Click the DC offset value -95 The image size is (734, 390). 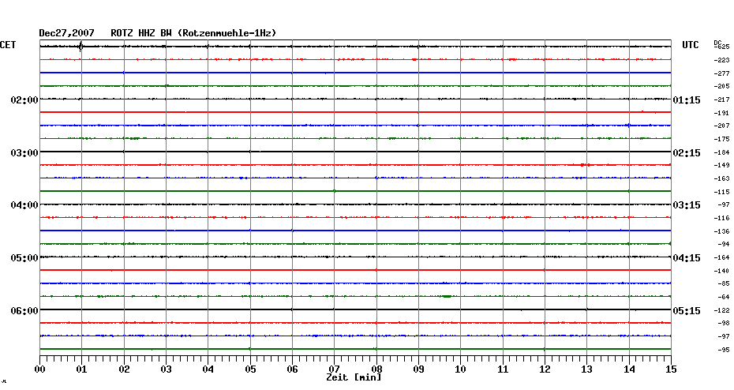coord(723,351)
